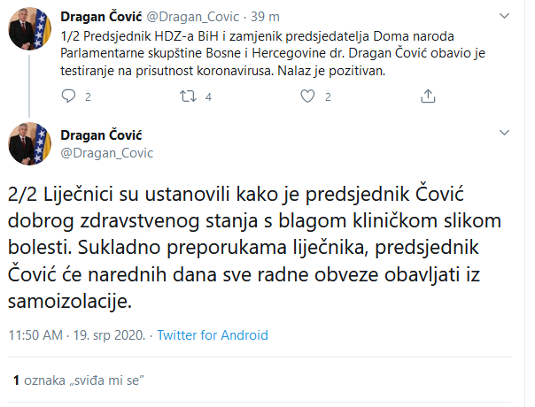Viewport: 535px width, 407px height.
Task: Open the chevron menu on second tweet
Action: coord(504,132)
